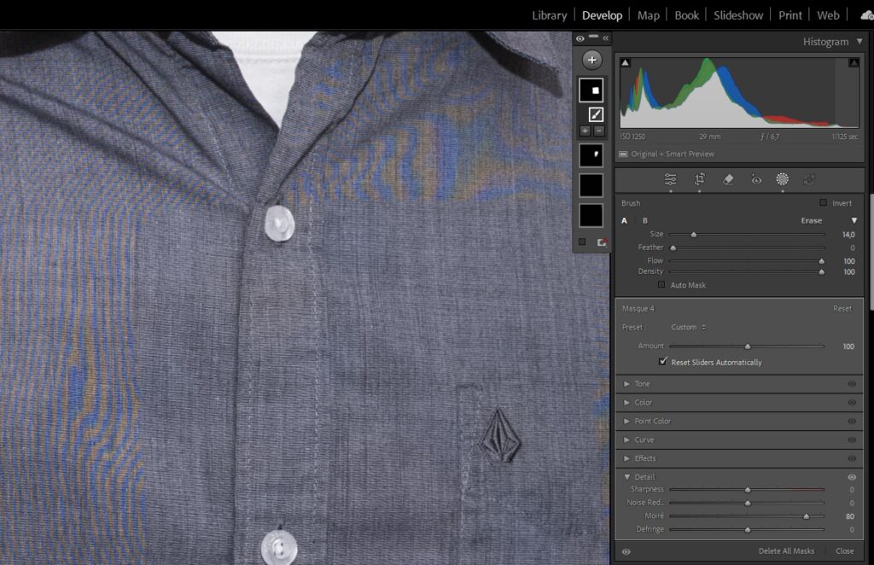Select the Edit sliders tool icon

[670, 179]
